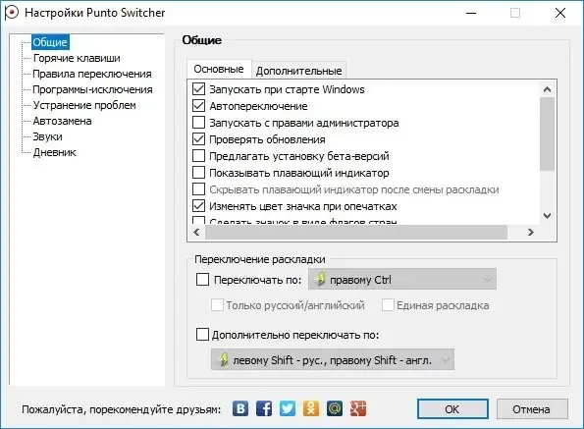This screenshot has width=584, height=429.
Task: Click the horizontal scrollbar thumb
Action: point(356,233)
